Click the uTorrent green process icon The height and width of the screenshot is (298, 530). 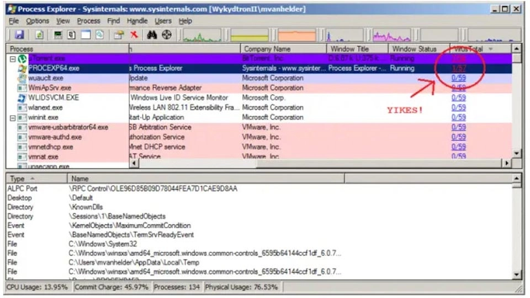coord(22,58)
